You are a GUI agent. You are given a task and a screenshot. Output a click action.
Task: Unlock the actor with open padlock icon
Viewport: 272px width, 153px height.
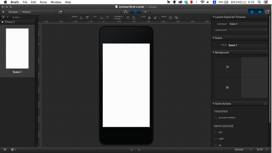tap(155, 18)
